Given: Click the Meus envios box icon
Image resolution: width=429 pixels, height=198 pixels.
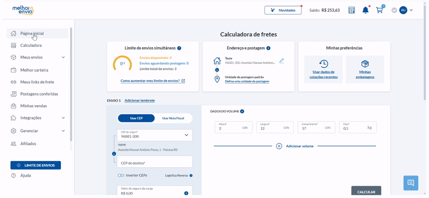Looking at the screenshot, I should (x=13, y=57).
